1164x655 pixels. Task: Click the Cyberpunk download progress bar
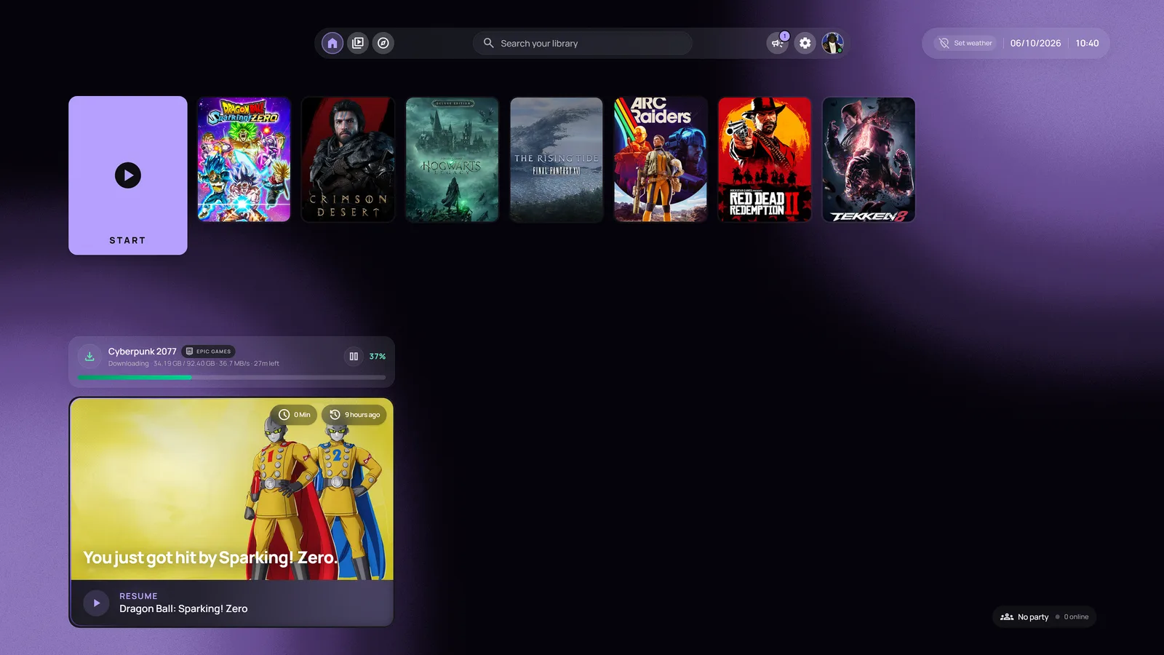231,377
